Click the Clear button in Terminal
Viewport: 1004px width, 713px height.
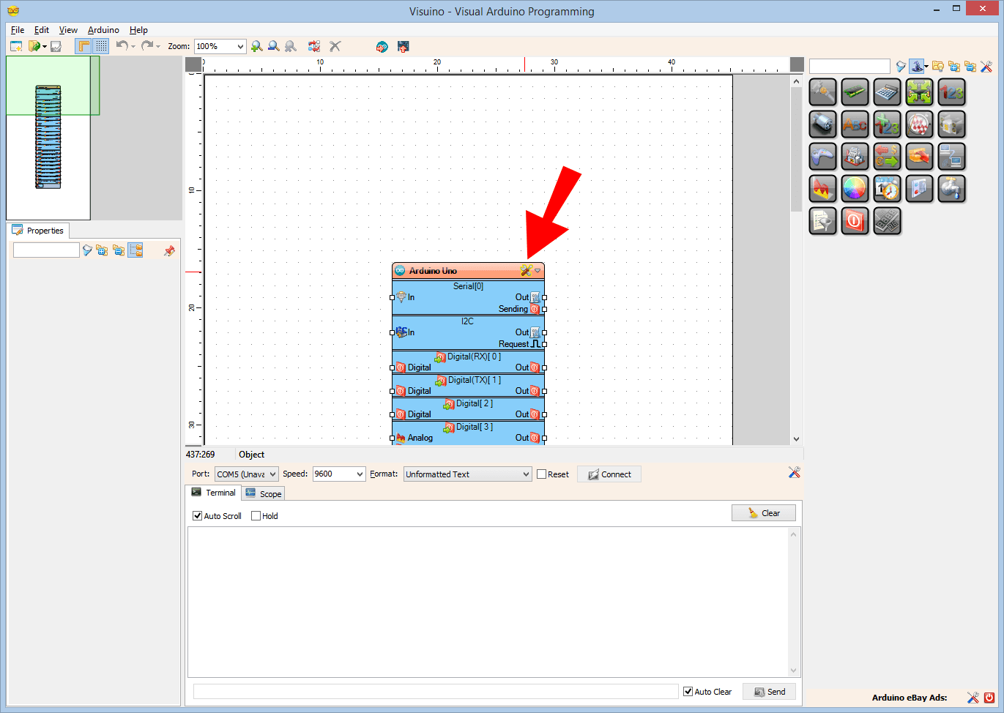764,512
